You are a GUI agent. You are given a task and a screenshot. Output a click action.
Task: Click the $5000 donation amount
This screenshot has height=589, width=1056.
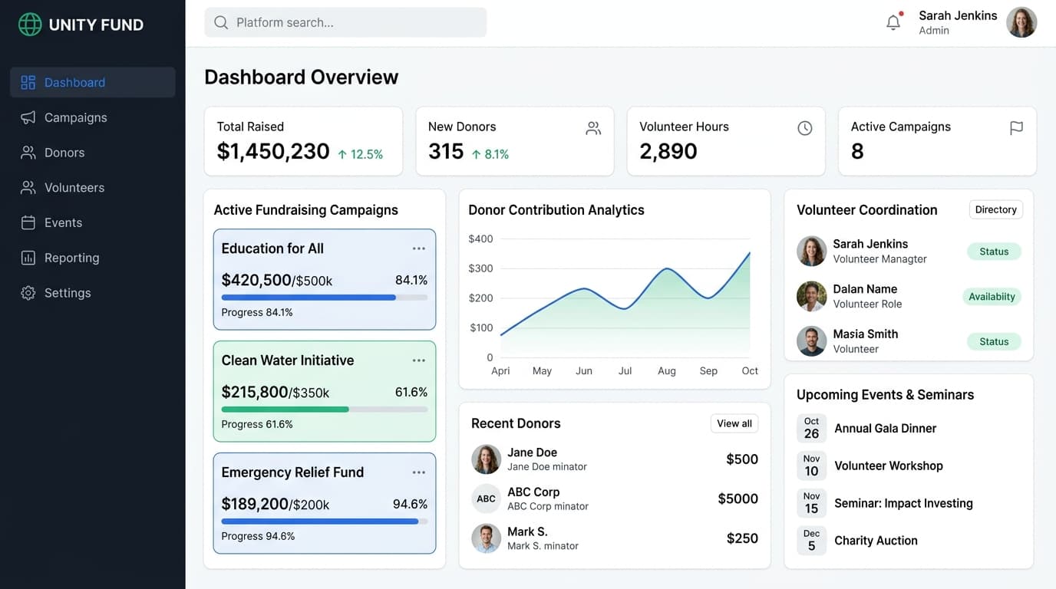click(738, 499)
